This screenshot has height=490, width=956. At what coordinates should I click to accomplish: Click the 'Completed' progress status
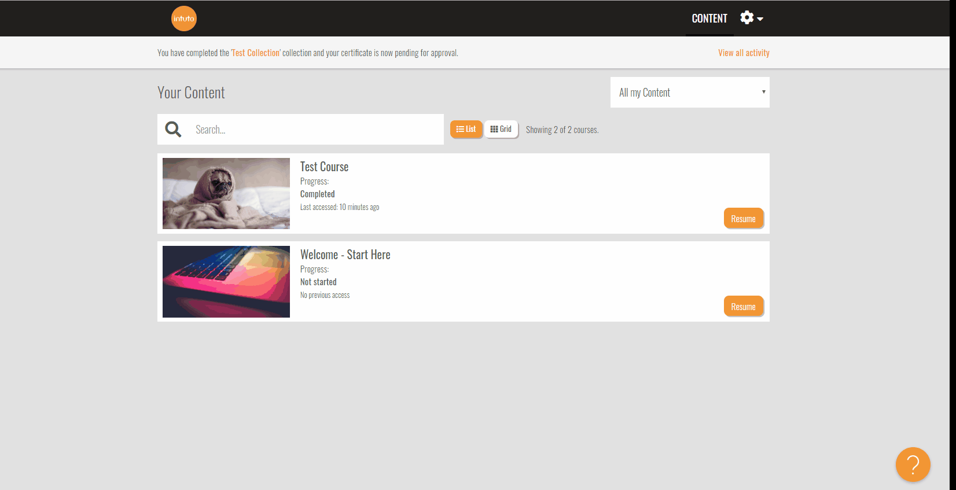[x=317, y=194]
